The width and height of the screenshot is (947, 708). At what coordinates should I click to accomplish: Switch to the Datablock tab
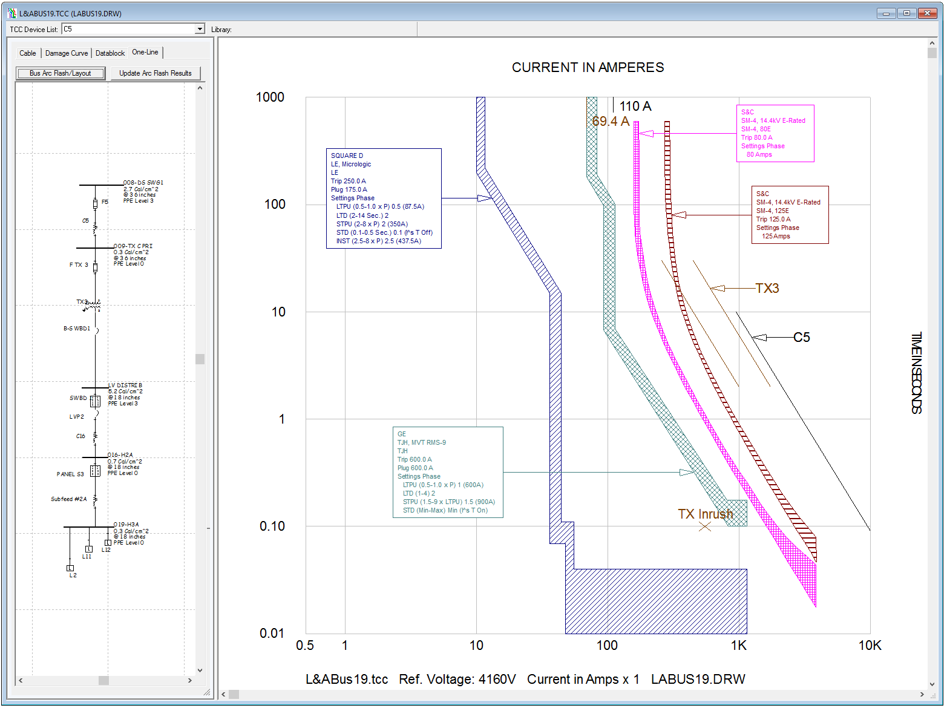point(110,53)
